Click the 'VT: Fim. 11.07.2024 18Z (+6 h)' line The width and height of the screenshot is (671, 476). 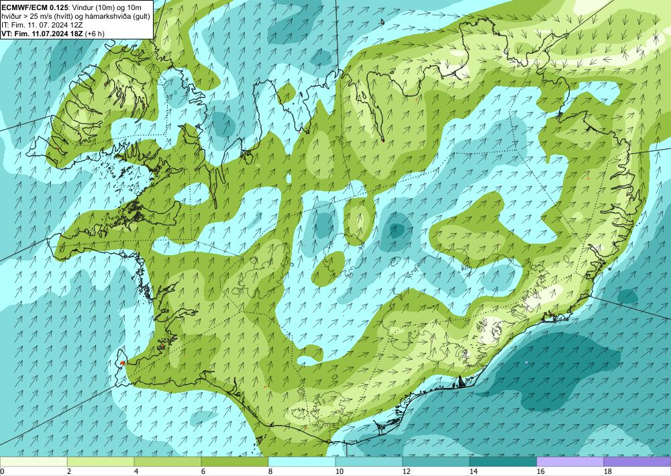coord(53,34)
